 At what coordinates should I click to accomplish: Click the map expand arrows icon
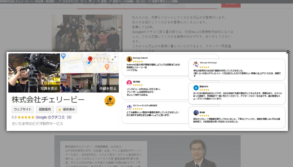click(x=114, y=58)
